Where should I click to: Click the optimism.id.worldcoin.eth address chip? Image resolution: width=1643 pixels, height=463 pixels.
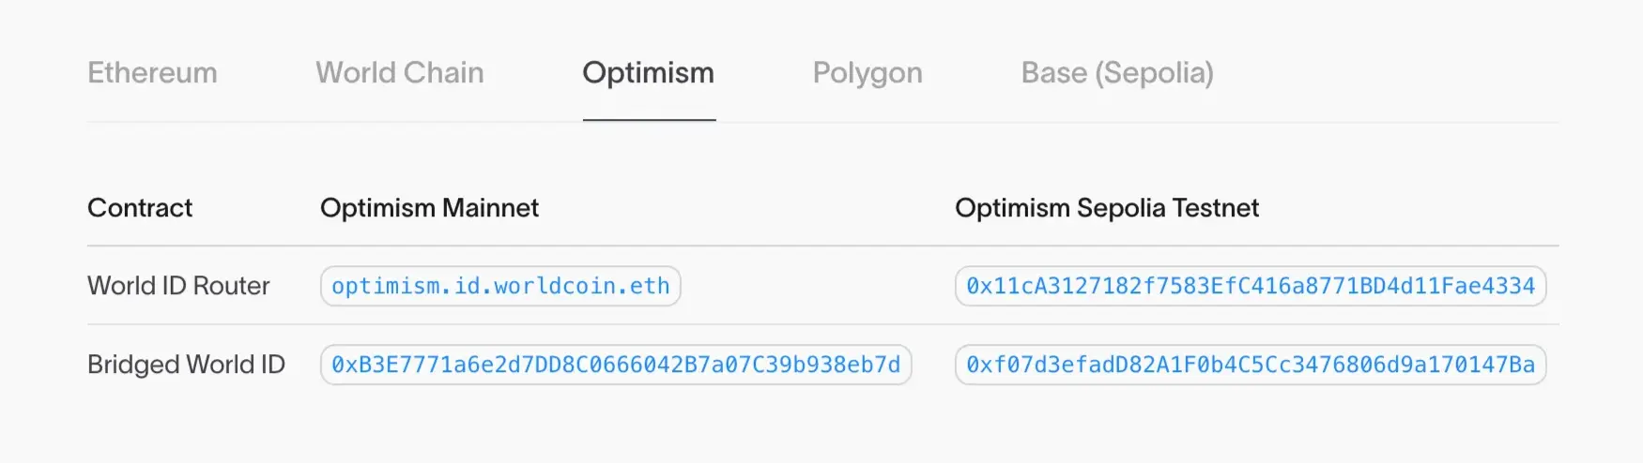pyautogui.click(x=500, y=286)
